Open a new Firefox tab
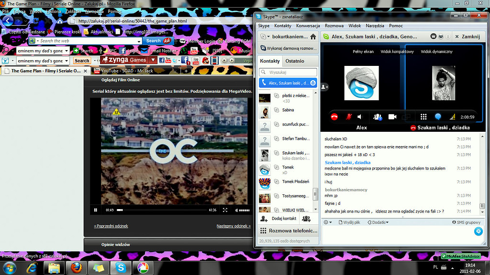490x275 pixels. [x=186, y=71]
